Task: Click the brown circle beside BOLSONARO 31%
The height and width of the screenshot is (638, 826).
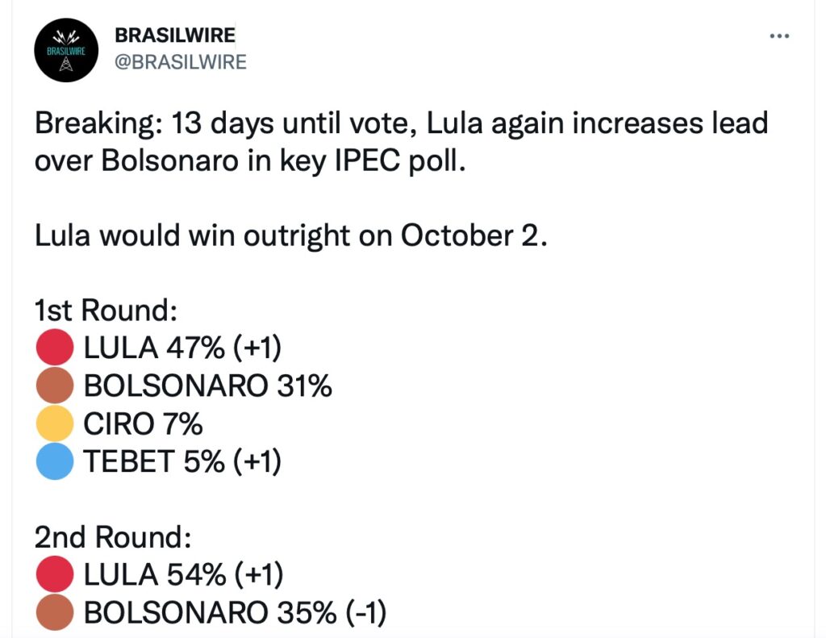Action: point(56,386)
